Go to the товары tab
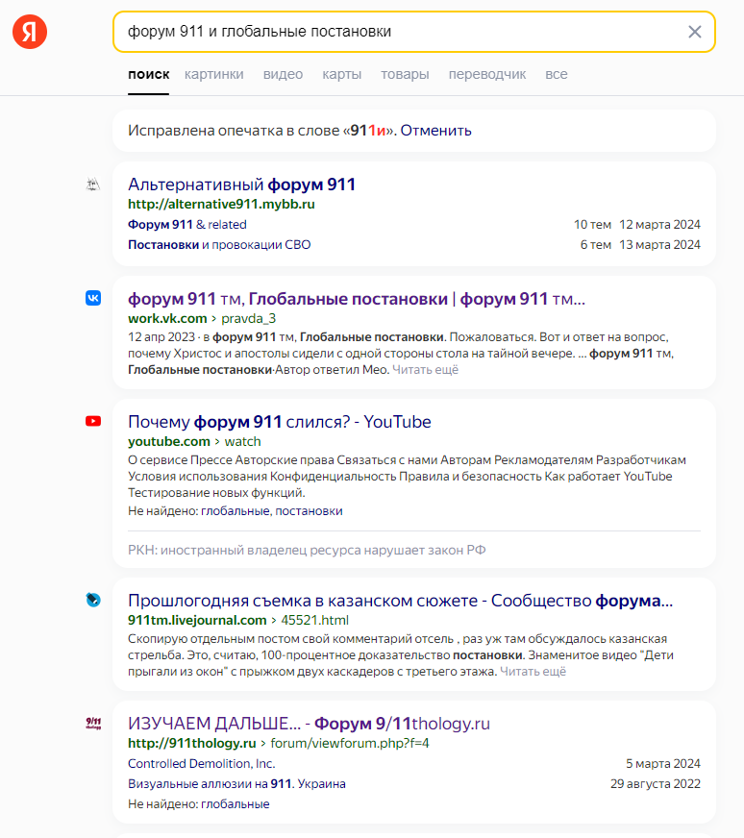 [405, 74]
